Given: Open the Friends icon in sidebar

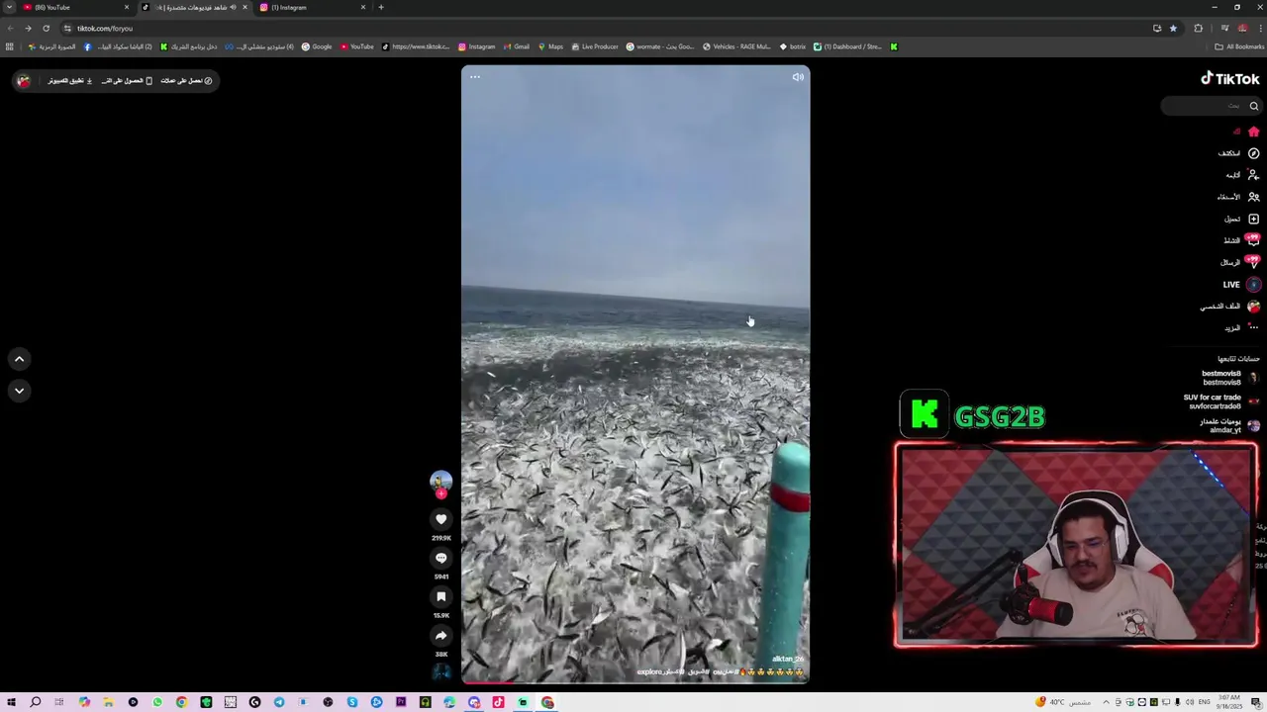Looking at the screenshot, I should coord(1253,197).
